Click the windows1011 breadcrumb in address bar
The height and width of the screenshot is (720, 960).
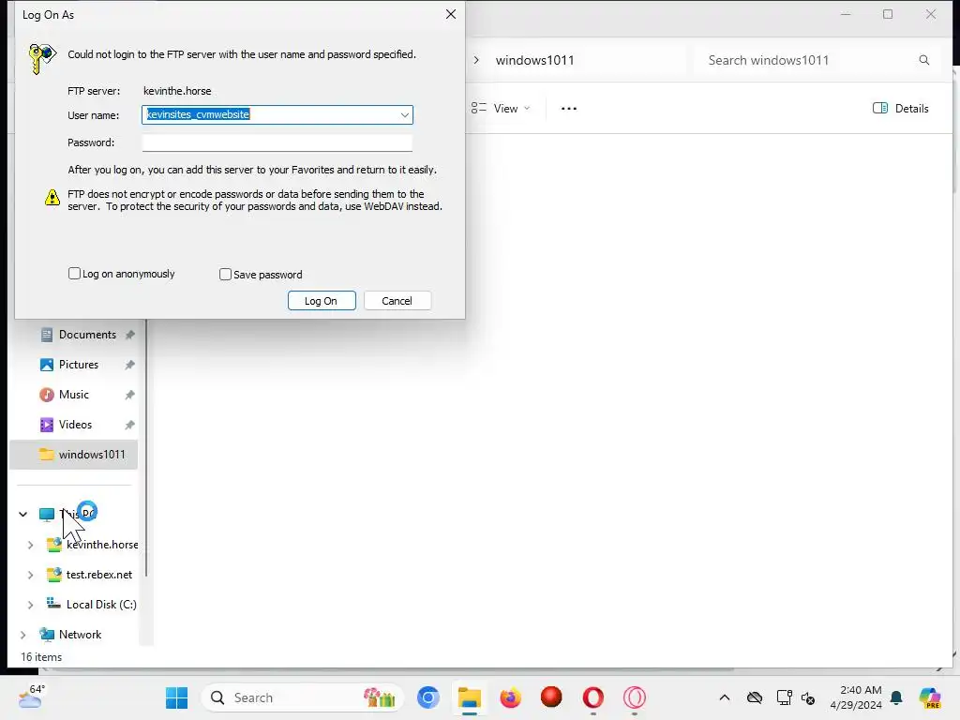pos(535,60)
